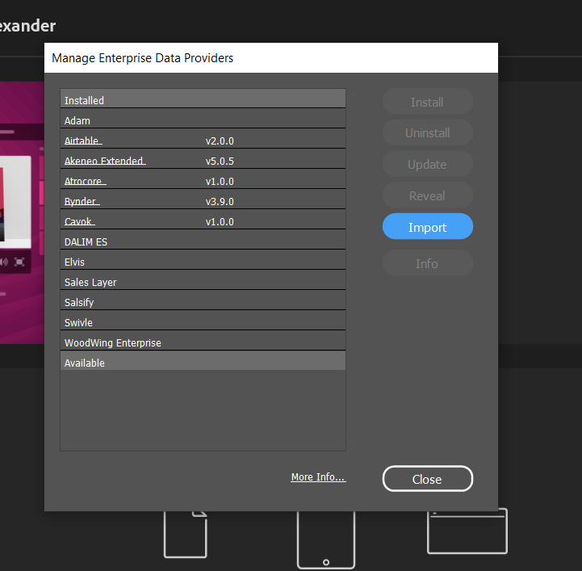Click Cavok's v1.0.0 version text
The height and width of the screenshot is (571, 582).
point(220,221)
